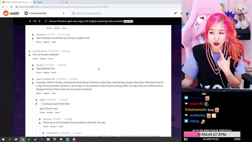The width and height of the screenshot is (252, 142).
Task: Downvote GiganticDisappointed's comment
Action: point(33,83)
